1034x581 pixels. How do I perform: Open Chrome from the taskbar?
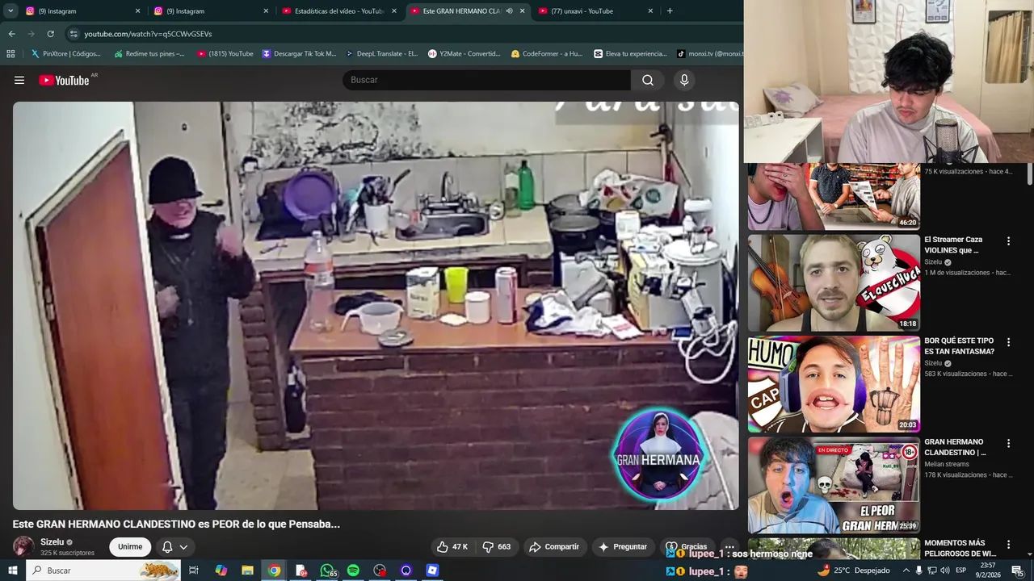pos(274,571)
